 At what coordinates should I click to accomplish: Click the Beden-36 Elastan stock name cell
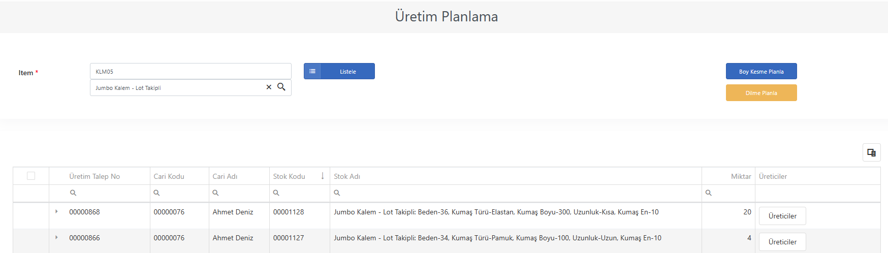tap(496, 212)
